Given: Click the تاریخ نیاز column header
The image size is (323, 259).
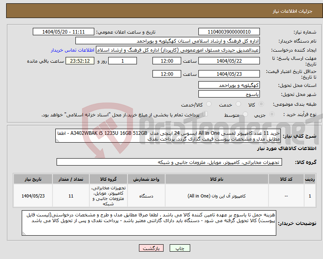Looking at the screenshot, I should [x=33, y=179].
